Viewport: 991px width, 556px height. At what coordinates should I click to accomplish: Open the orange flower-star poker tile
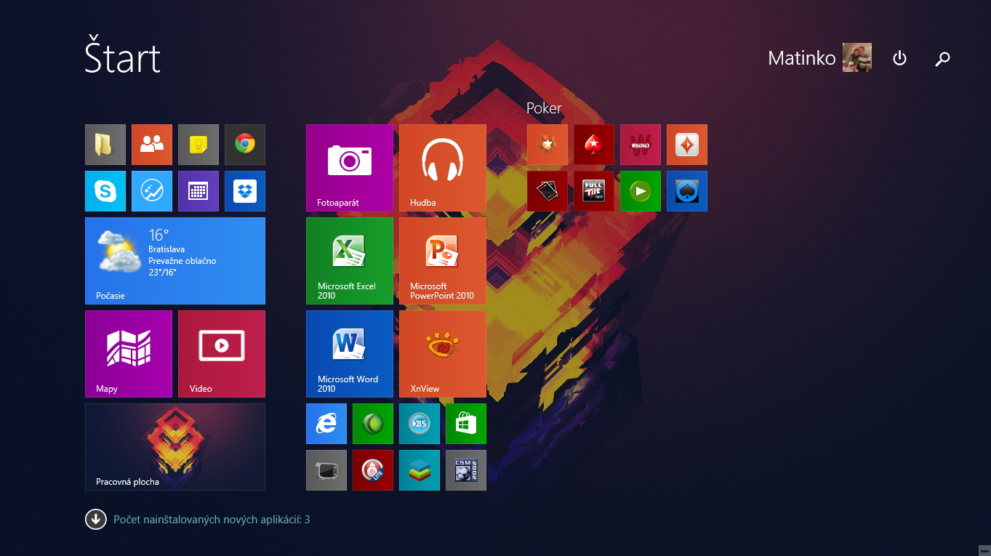tap(547, 145)
